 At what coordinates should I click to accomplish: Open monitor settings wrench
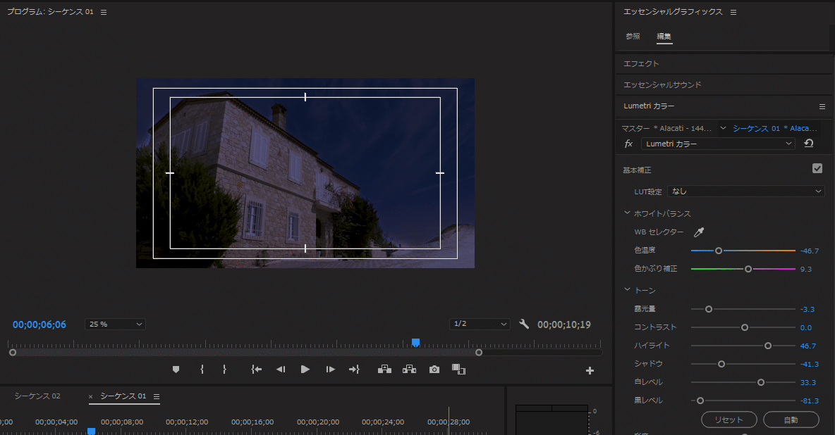[524, 324]
